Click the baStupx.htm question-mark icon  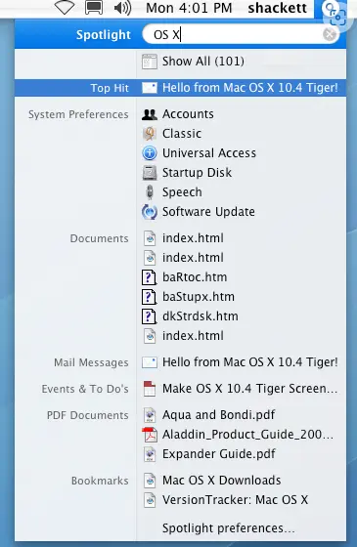(149, 297)
